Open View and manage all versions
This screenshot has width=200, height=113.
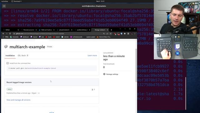18,100
